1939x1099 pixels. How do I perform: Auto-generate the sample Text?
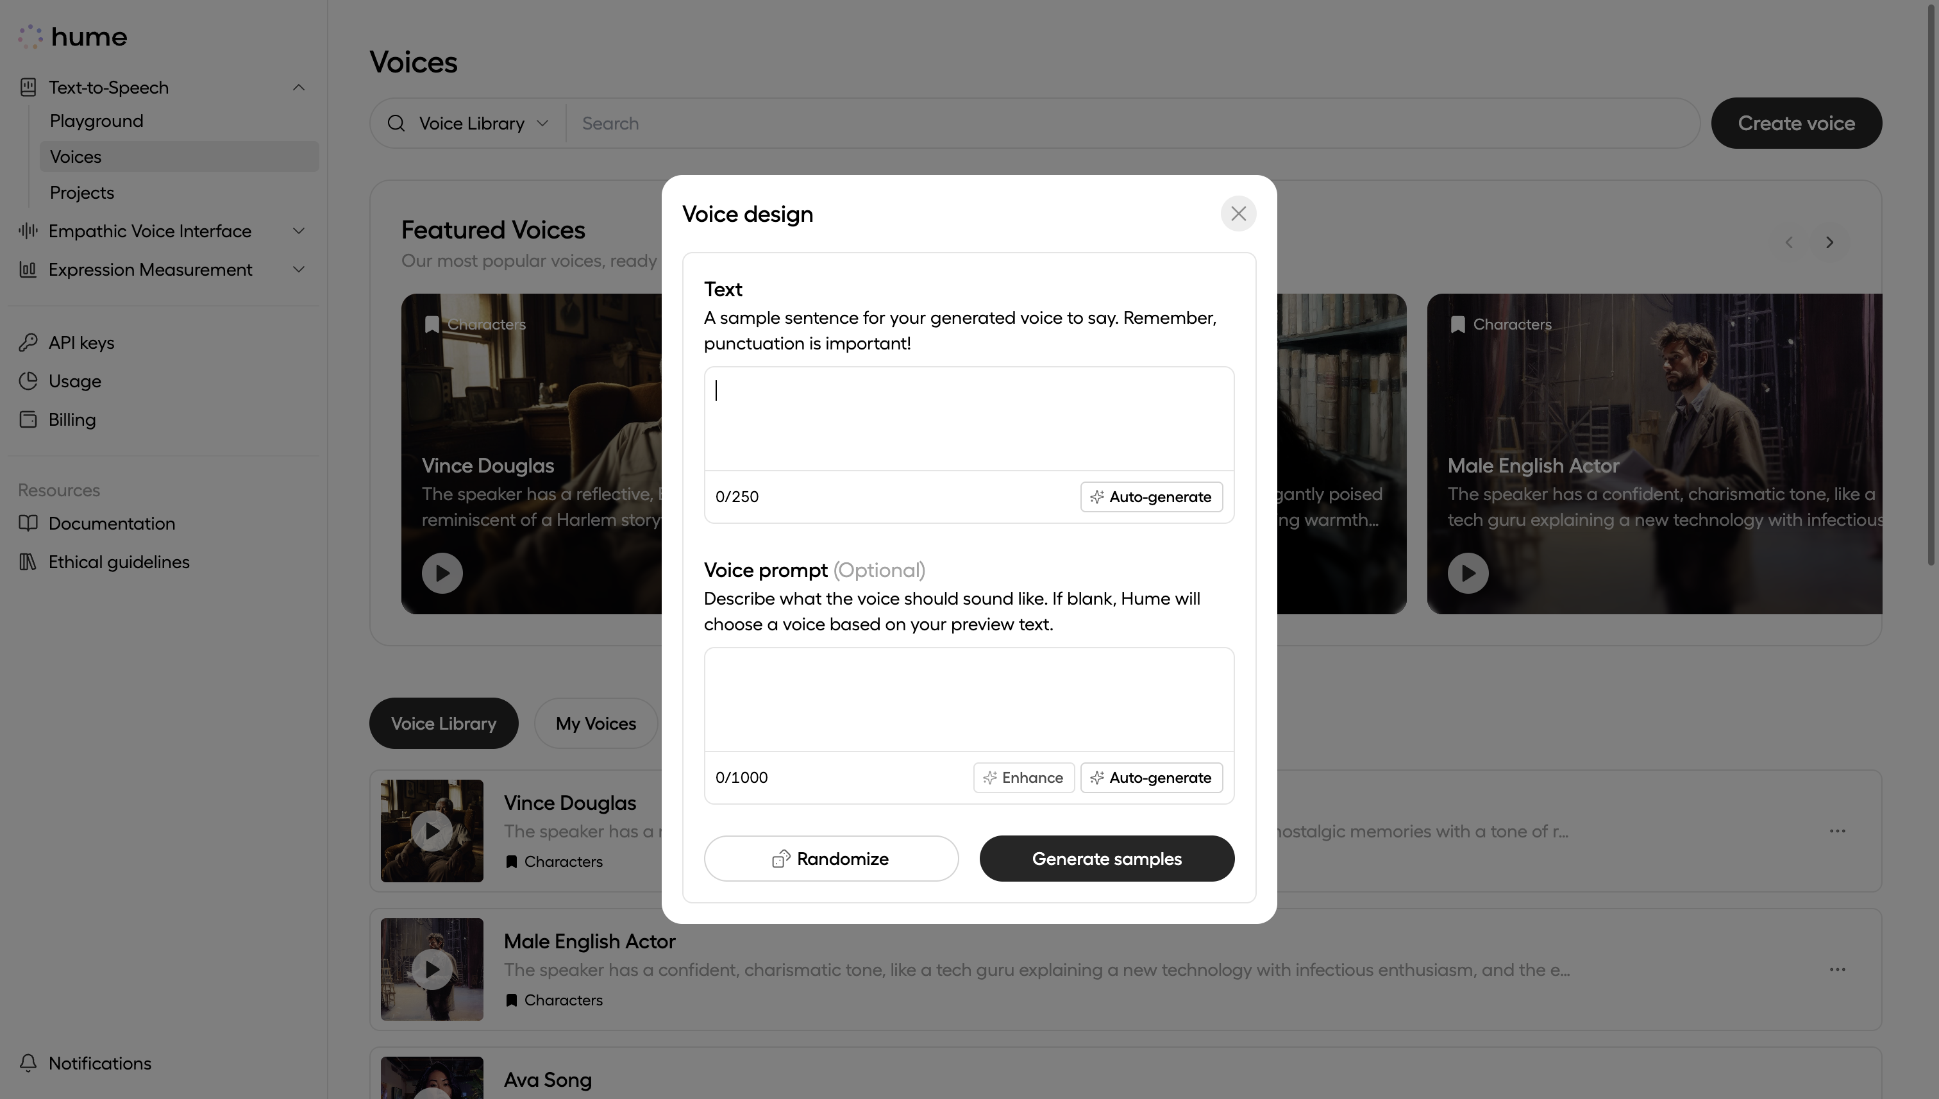tap(1151, 497)
